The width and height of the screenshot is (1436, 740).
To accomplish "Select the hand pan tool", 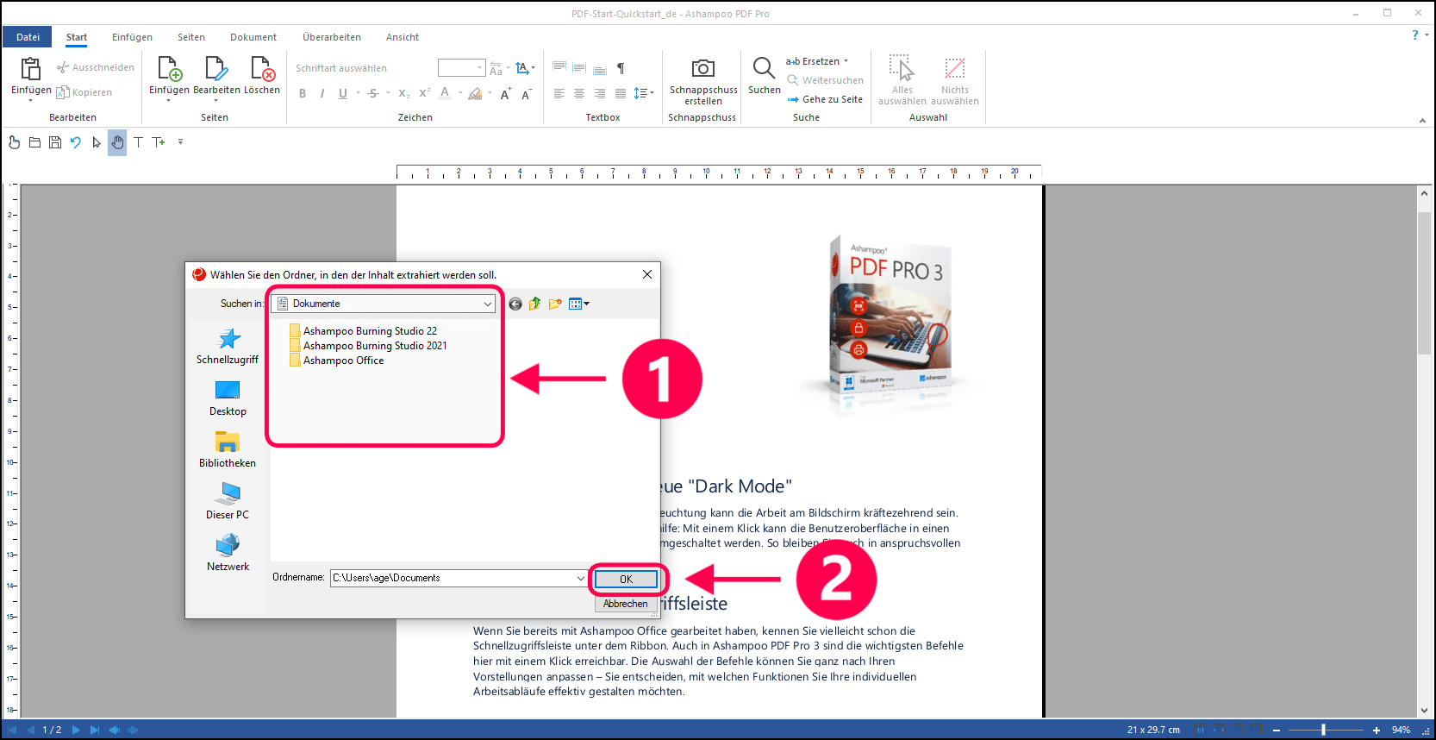I will click(x=117, y=142).
